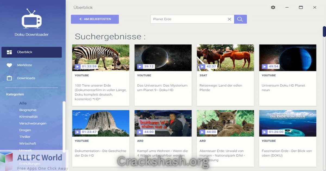Play the 01:26:00 Erde von oben video
This screenshot has height=171, width=326.
[264, 132]
